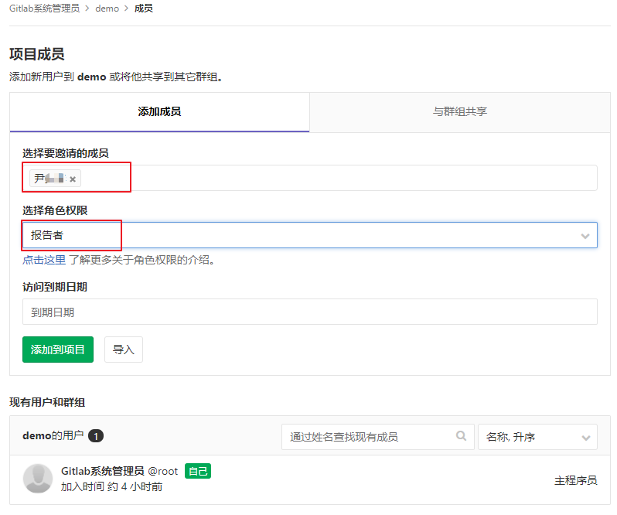The image size is (617, 515).
Task: Open the 点击这里 role permissions link
Action: [44, 260]
